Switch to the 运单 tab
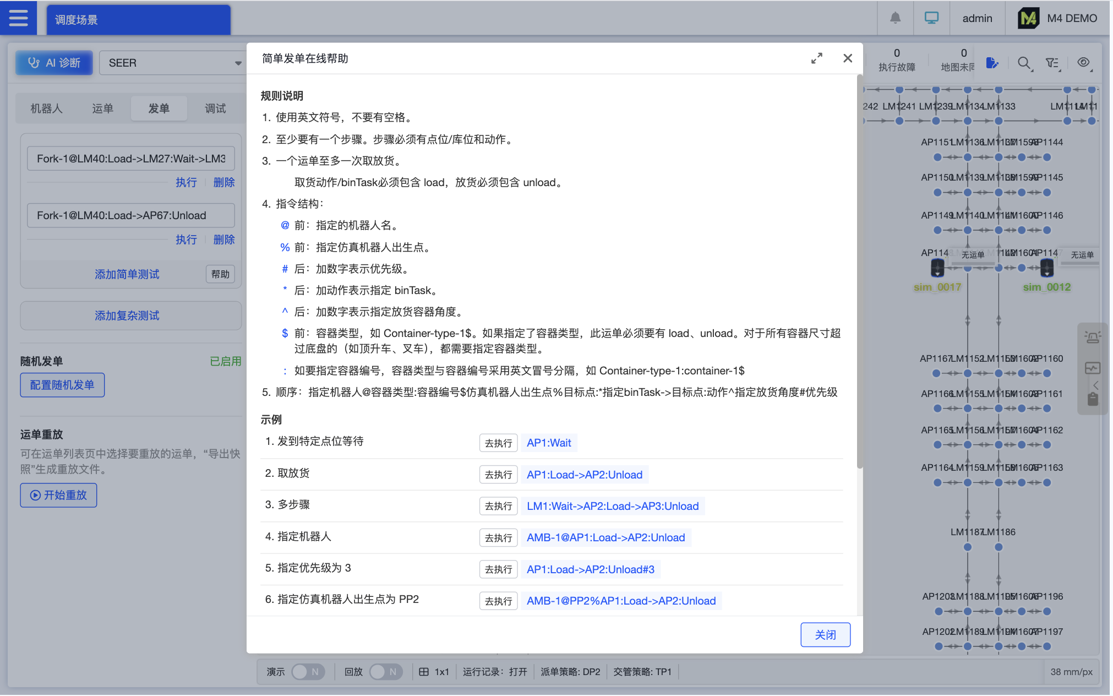This screenshot has width=1113, height=696. point(102,108)
